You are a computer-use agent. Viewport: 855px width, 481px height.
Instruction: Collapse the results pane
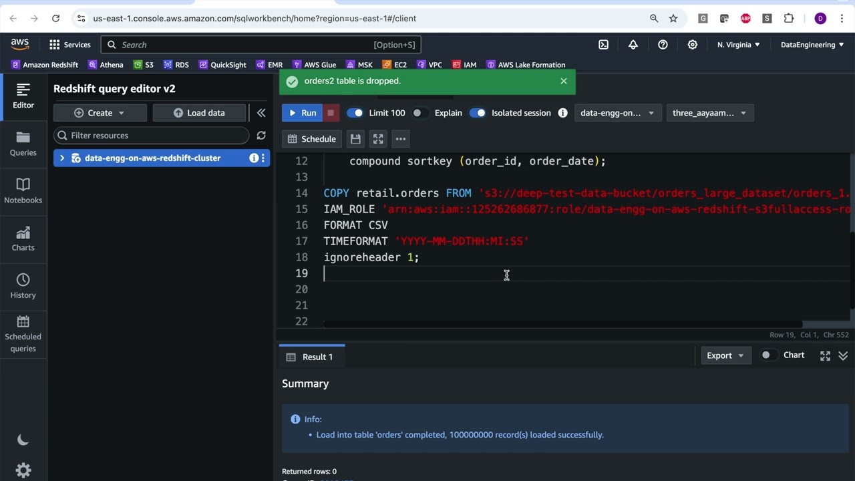[x=843, y=356]
